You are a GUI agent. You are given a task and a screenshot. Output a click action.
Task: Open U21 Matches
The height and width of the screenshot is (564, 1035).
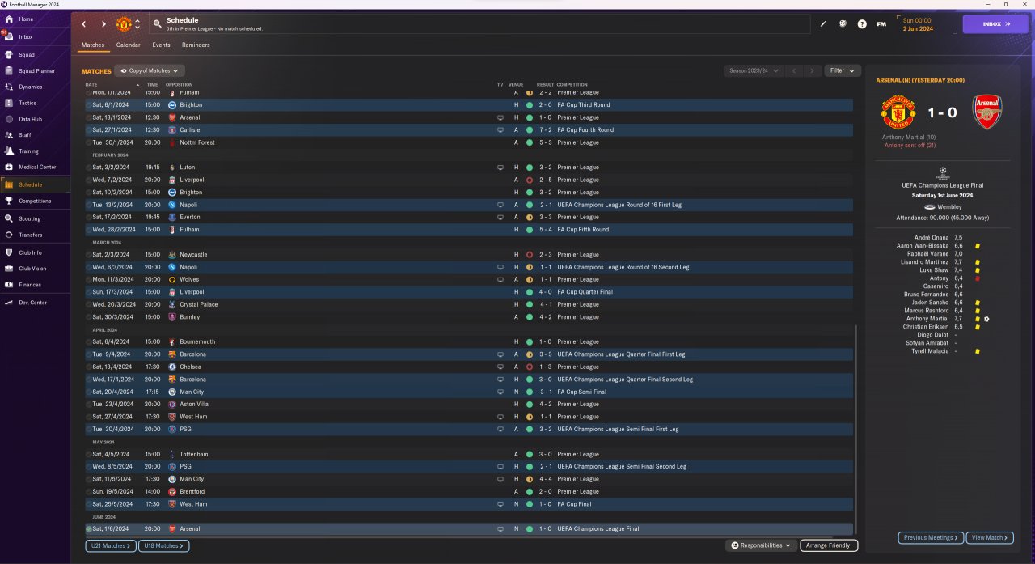[110, 546]
